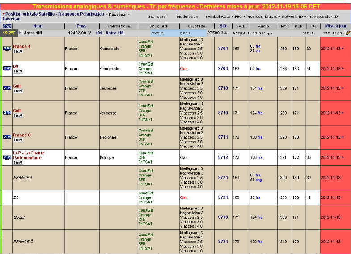The image size is (351, 254).
Task: Click the italic GULLI service name
Action: (x=19, y=217)
